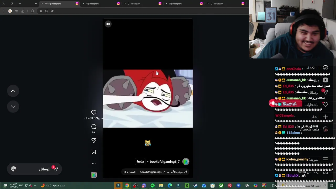Screen dimensions: 336x189
Task: Open the three-dot more options on the reel
Action: pyautogui.click(x=94, y=163)
